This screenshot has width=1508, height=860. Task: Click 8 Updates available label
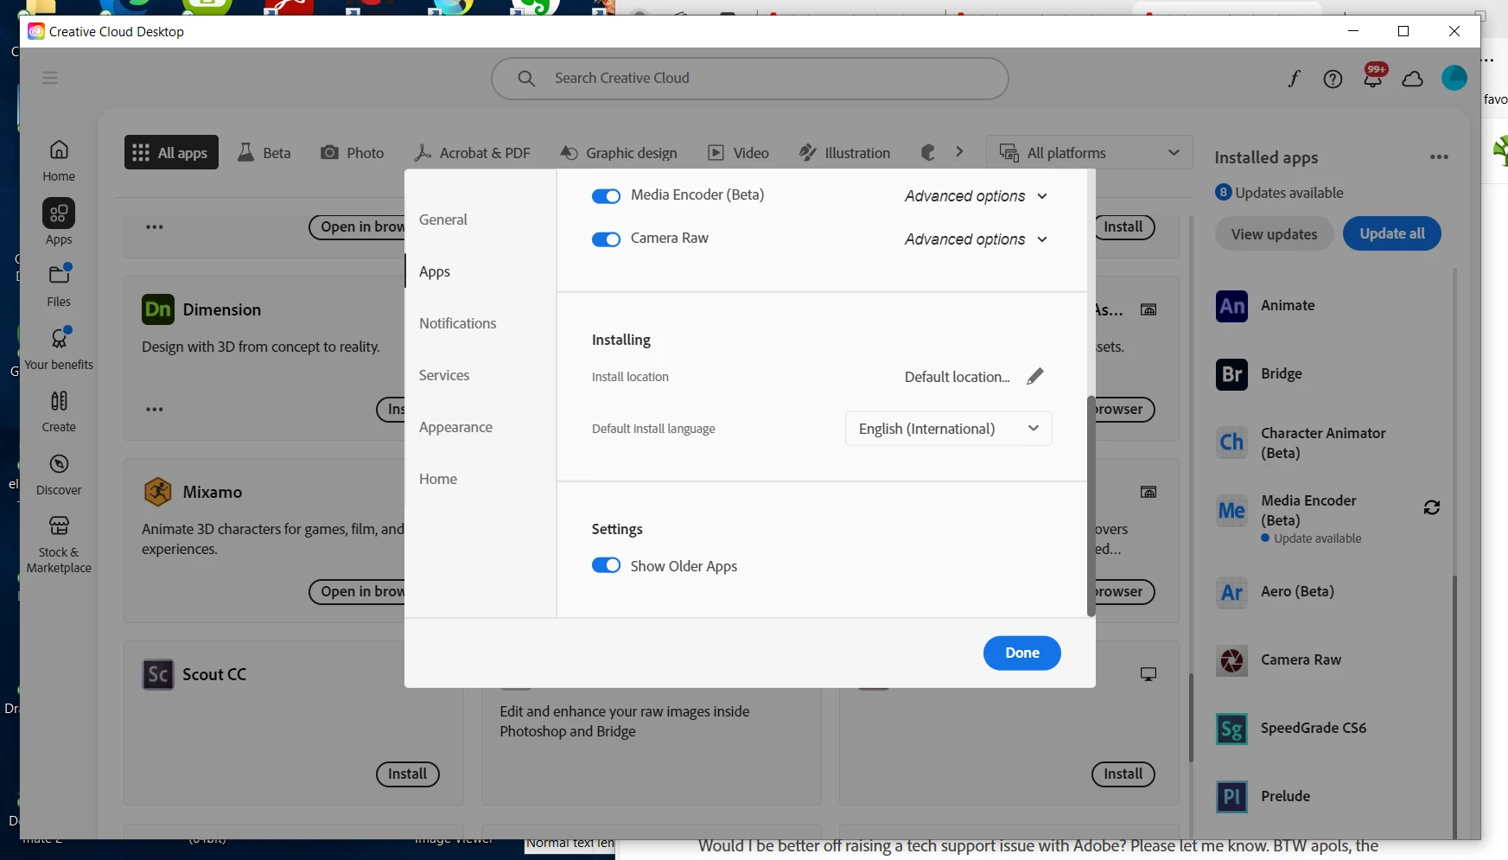point(1279,193)
